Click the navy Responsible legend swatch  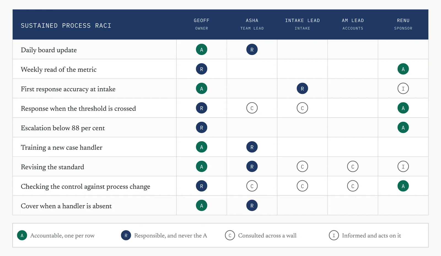pos(126,235)
